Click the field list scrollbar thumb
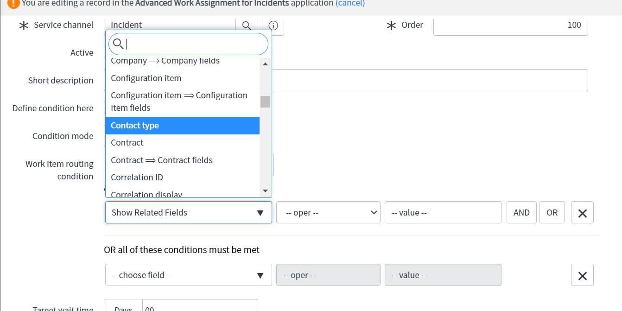 (265, 102)
